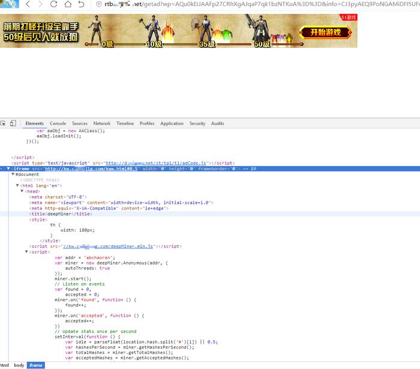Select the title deepMiner element row
Viewport: 420px width, 369px height.
point(210,214)
